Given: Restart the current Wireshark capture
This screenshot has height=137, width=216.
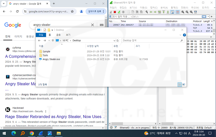Looking at the screenshot, I should 119,12.
